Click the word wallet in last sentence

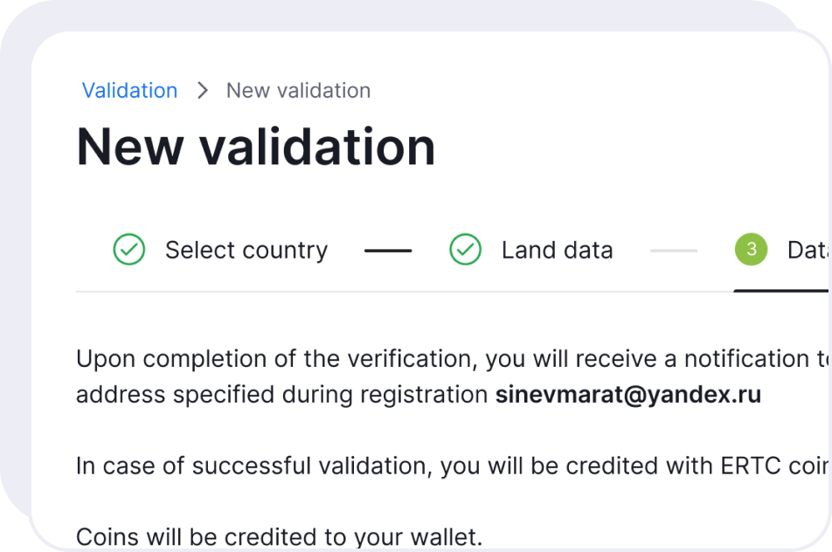(446, 535)
